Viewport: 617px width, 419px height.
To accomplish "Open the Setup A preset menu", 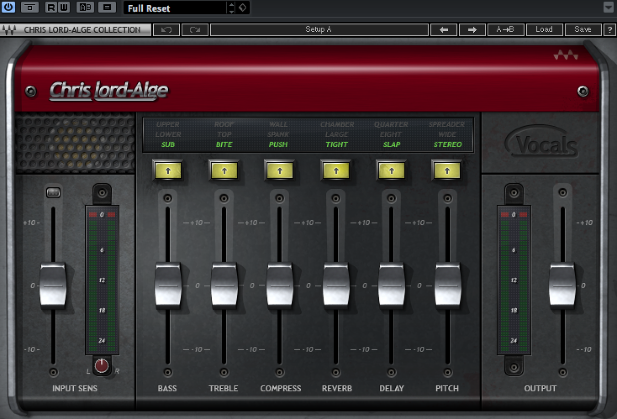I will click(x=319, y=30).
